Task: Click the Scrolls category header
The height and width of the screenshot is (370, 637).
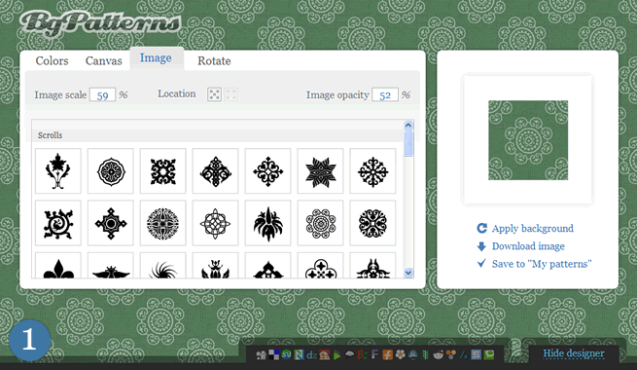Action: point(217,135)
